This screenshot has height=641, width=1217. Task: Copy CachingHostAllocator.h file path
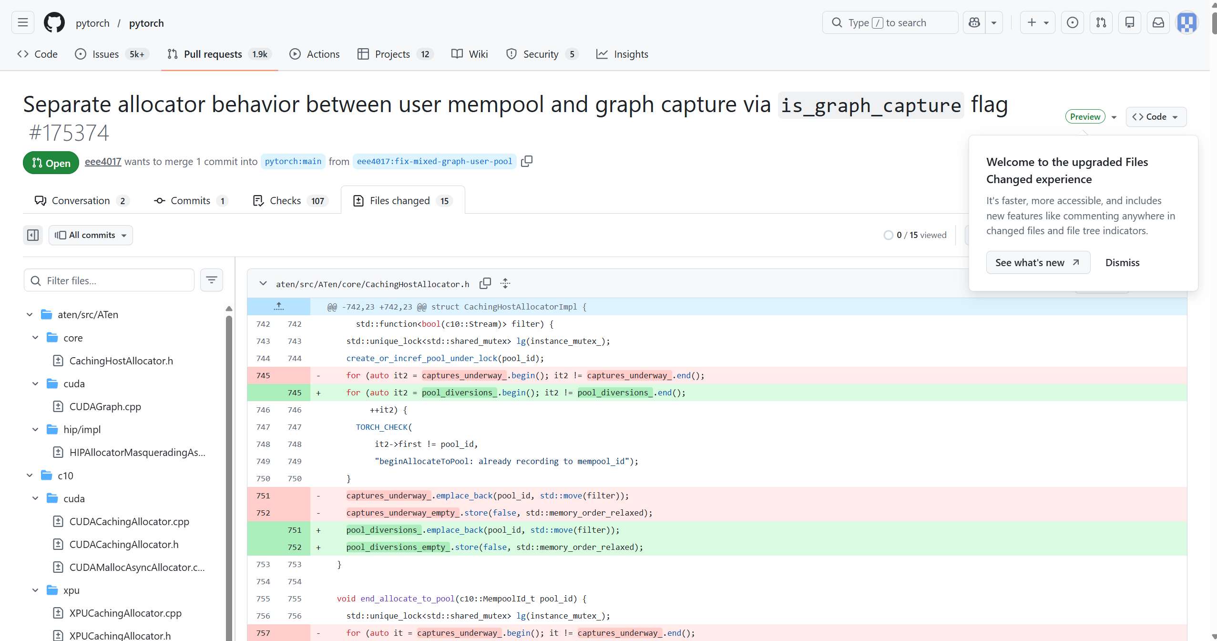click(485, 283)
